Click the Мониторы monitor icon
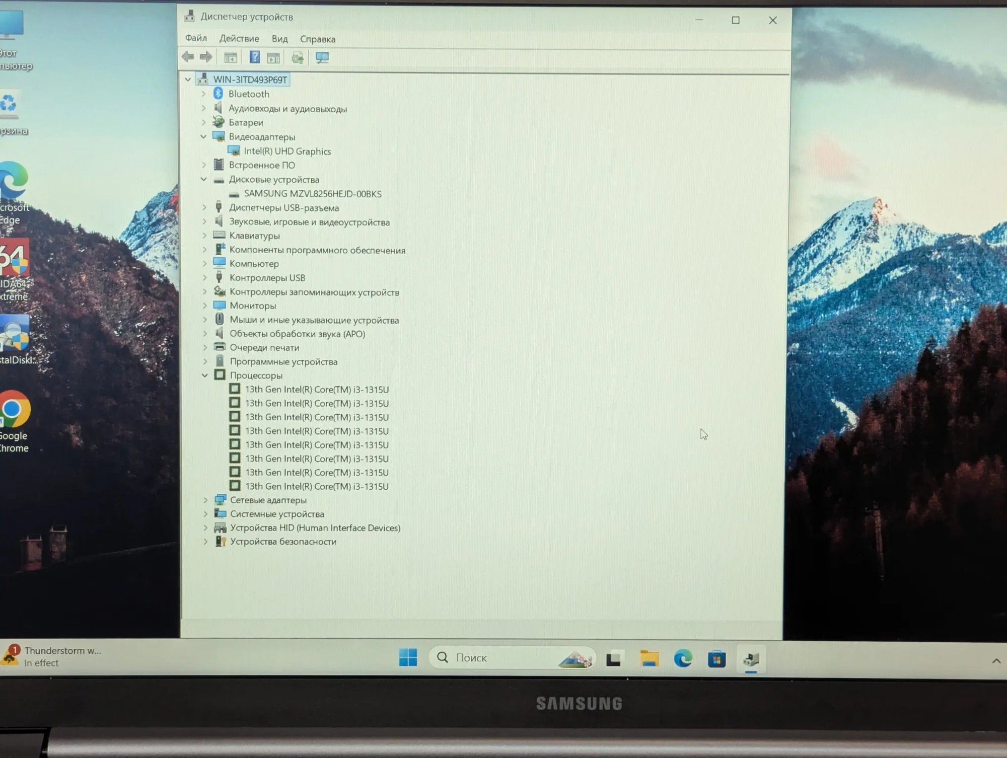Viewport: 1007px width, 758px height. (x=220, y=305)
